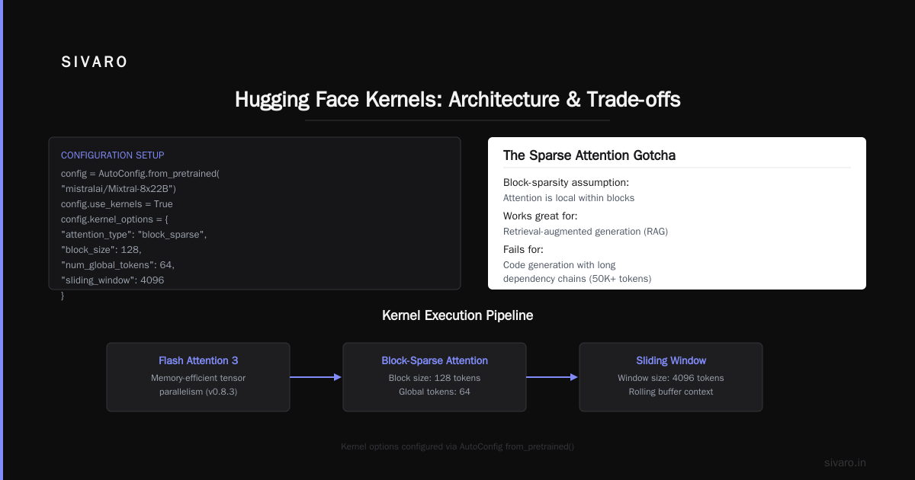This screenshot has width=915, height=480.
Task: Click "Global tokens: 64" text
Action: point(435,392)
